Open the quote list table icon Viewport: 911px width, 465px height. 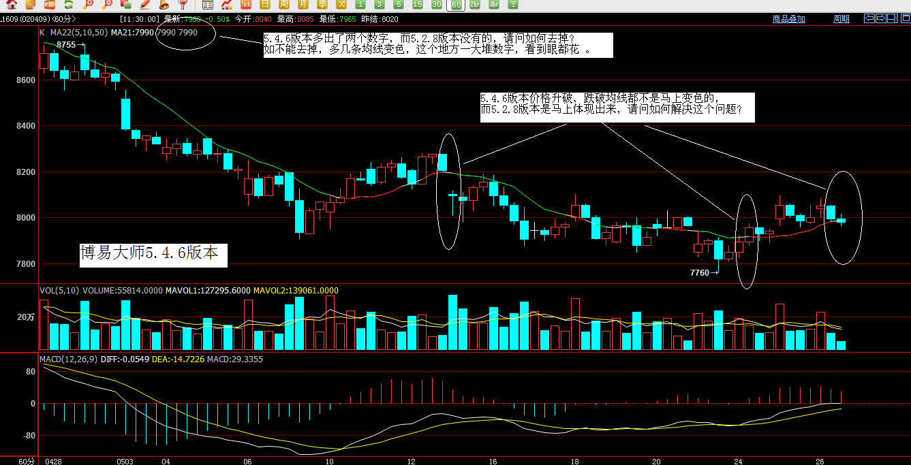pyautogui.click(x=208, y=5)
